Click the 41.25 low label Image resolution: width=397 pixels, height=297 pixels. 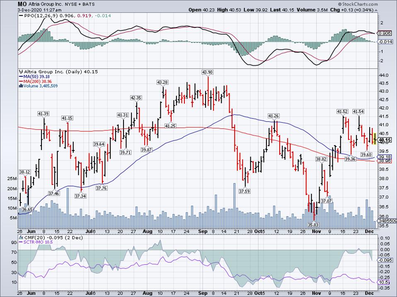(170, 126)
